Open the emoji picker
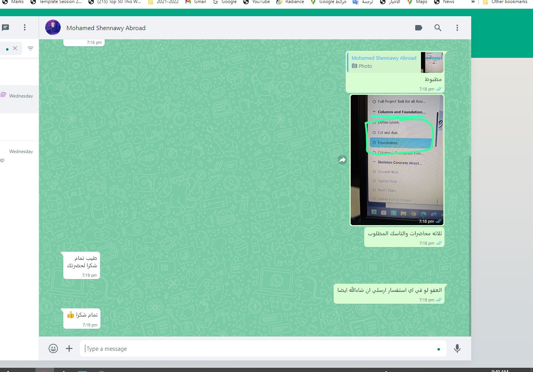 pos(53,348)
